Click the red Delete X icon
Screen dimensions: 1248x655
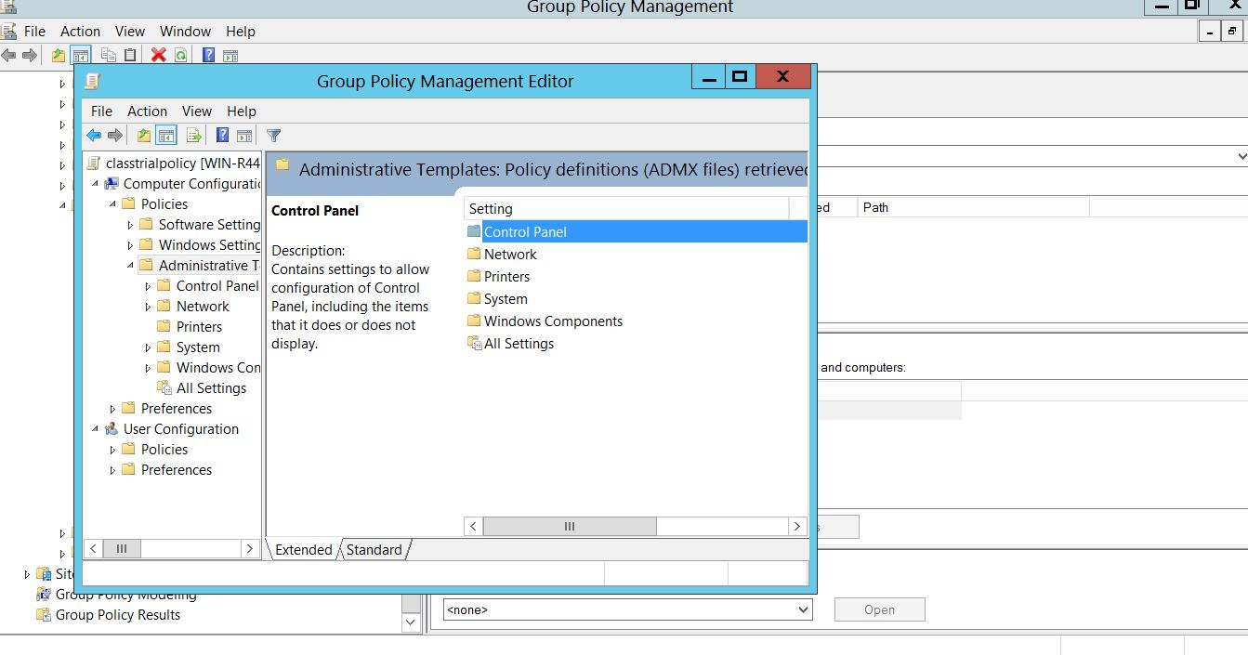click(x=158, y=55)
